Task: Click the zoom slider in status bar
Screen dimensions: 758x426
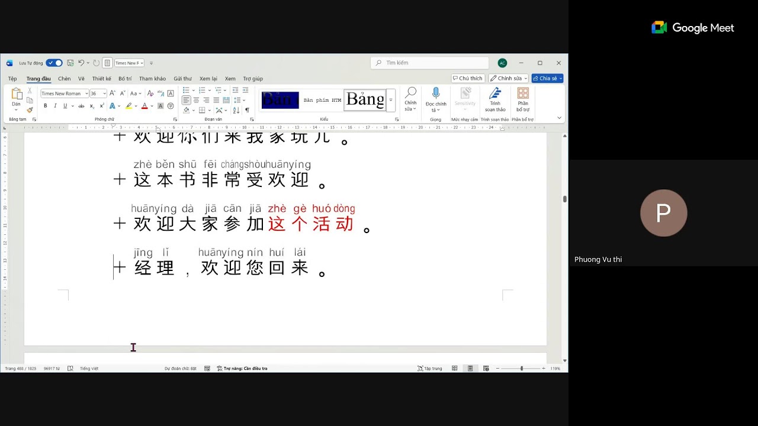Action: [x=521, y=368]
